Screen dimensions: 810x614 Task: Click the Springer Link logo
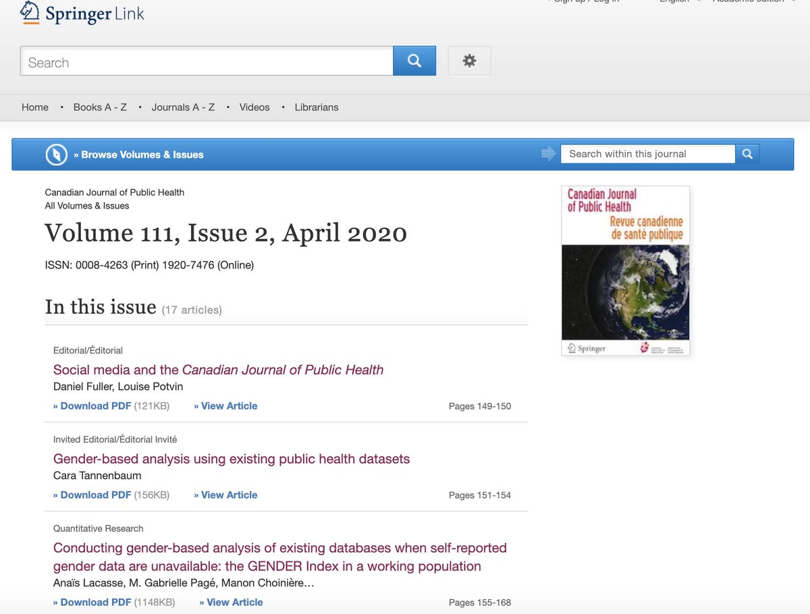(x=83, y=13)
